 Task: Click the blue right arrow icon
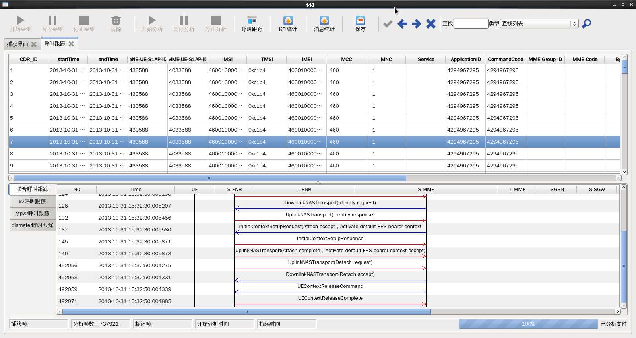point(417,24)
